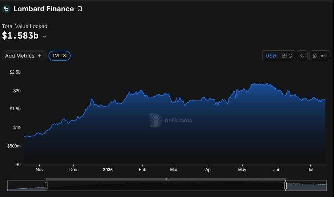The height and width of the screenshot is (197, 334).
Task: Click the $500m y-axis label
Action: coord(14,146)
